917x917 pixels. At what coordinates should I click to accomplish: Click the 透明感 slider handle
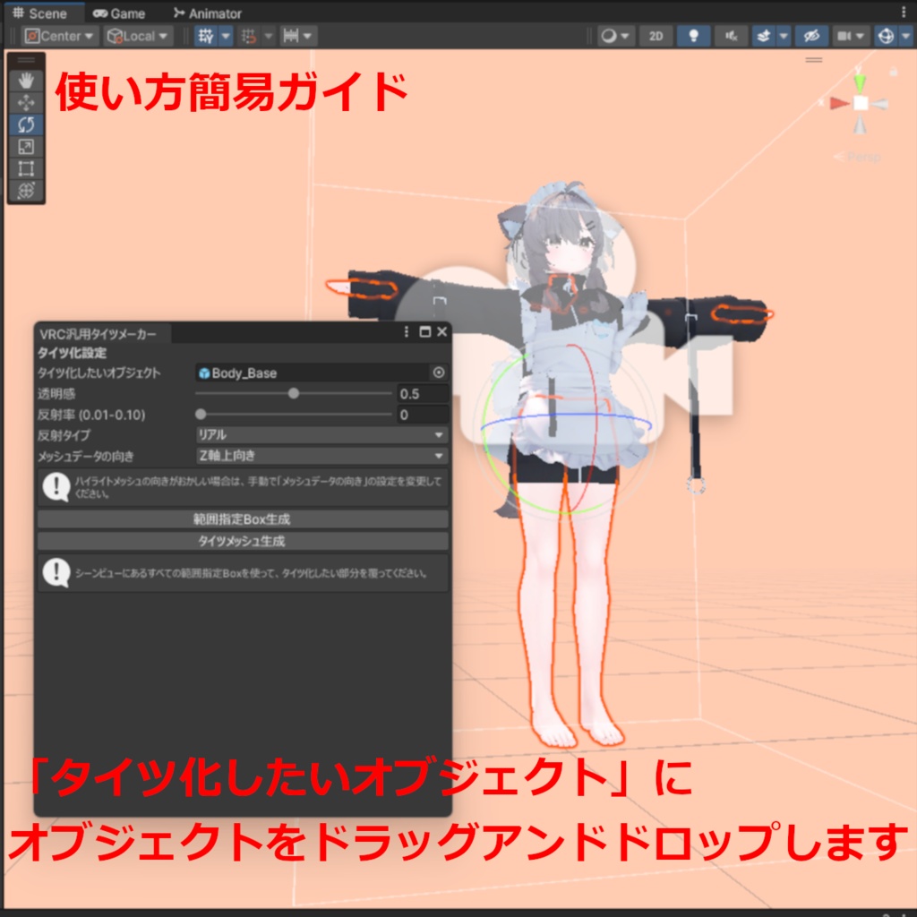(x=294, y=393)
